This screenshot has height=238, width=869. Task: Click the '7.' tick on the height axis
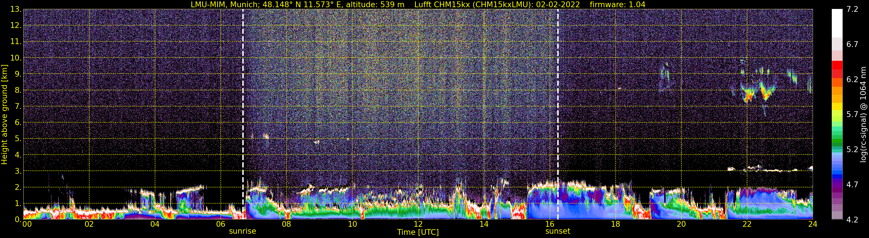[x=18, y=106]
